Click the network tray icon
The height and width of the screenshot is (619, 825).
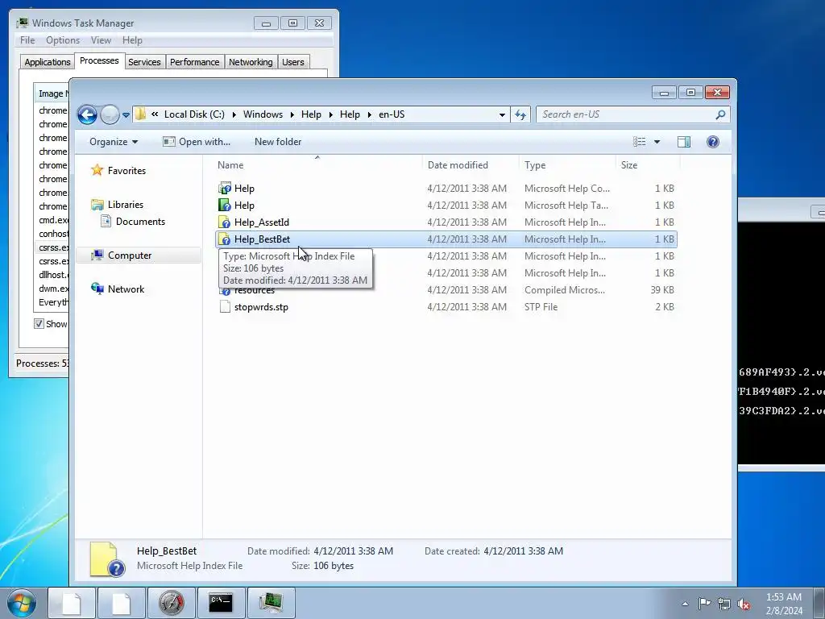pyautogui.click(x=724, y=604)
